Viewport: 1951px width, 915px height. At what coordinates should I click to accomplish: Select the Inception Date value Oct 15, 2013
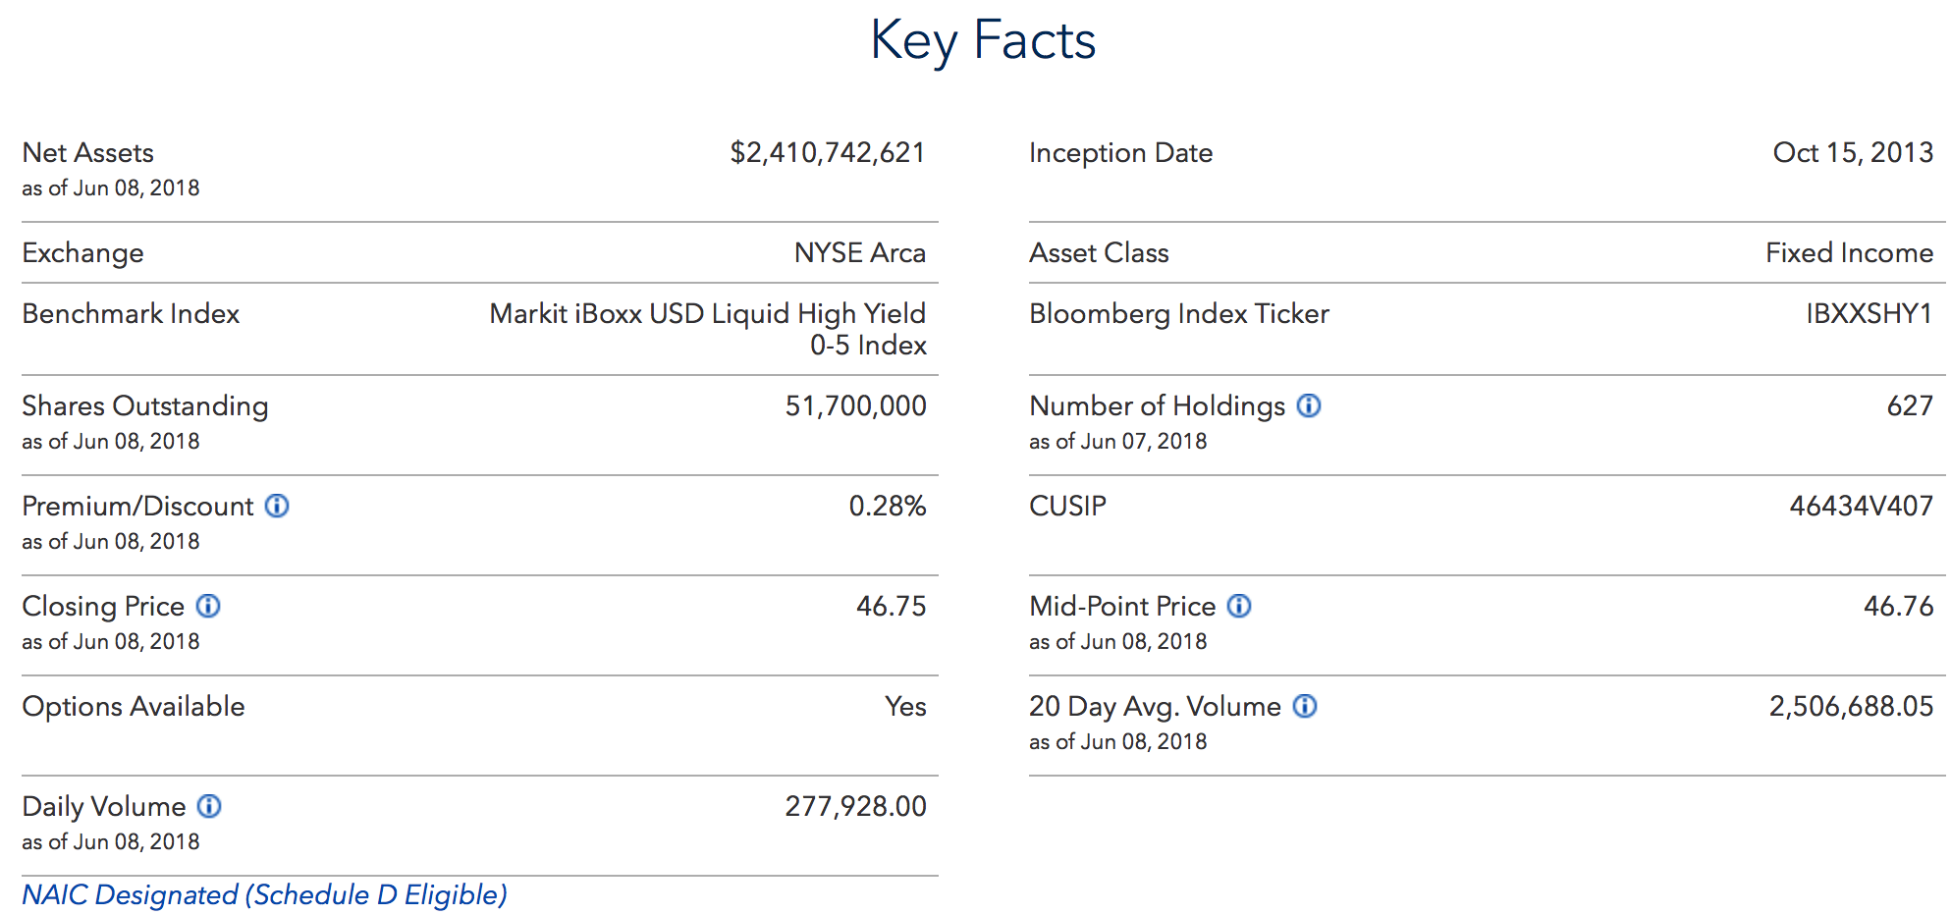[1853, 152]
